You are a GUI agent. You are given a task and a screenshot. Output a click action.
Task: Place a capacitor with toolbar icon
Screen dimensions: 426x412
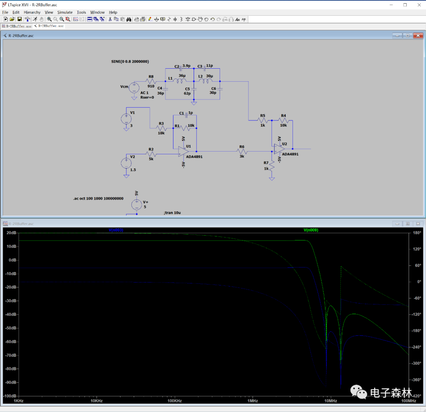coord(175,19)
